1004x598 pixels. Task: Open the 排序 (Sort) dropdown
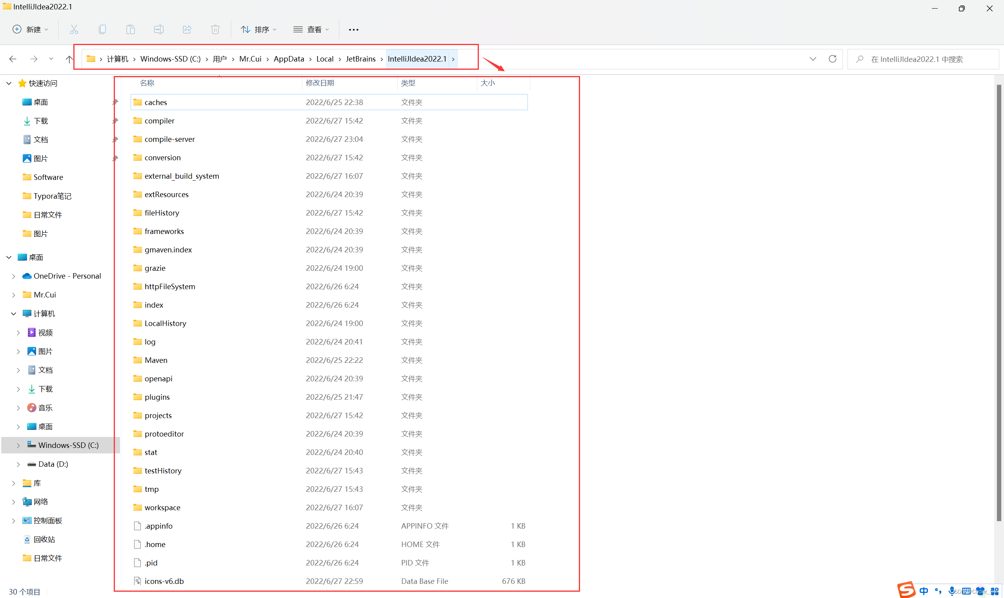[x=258, y=29]
